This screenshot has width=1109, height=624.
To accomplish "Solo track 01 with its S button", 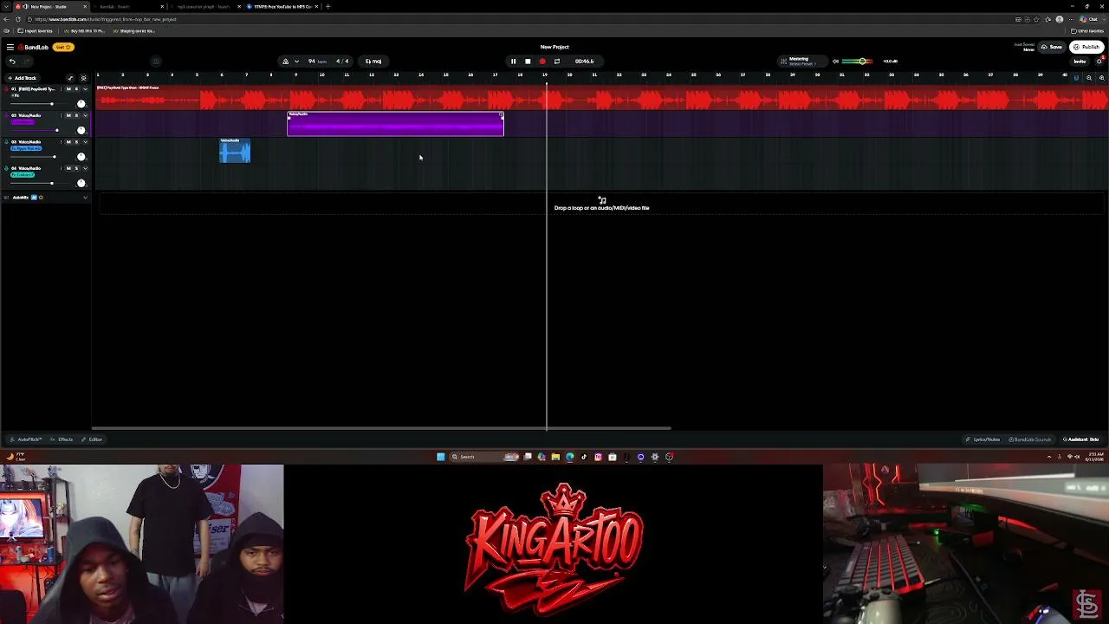I will 76,89.
